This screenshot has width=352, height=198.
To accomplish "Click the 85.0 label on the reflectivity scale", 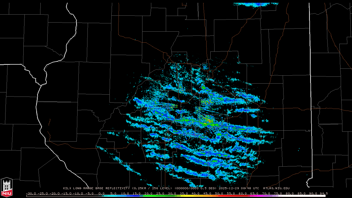I will 302,193.
